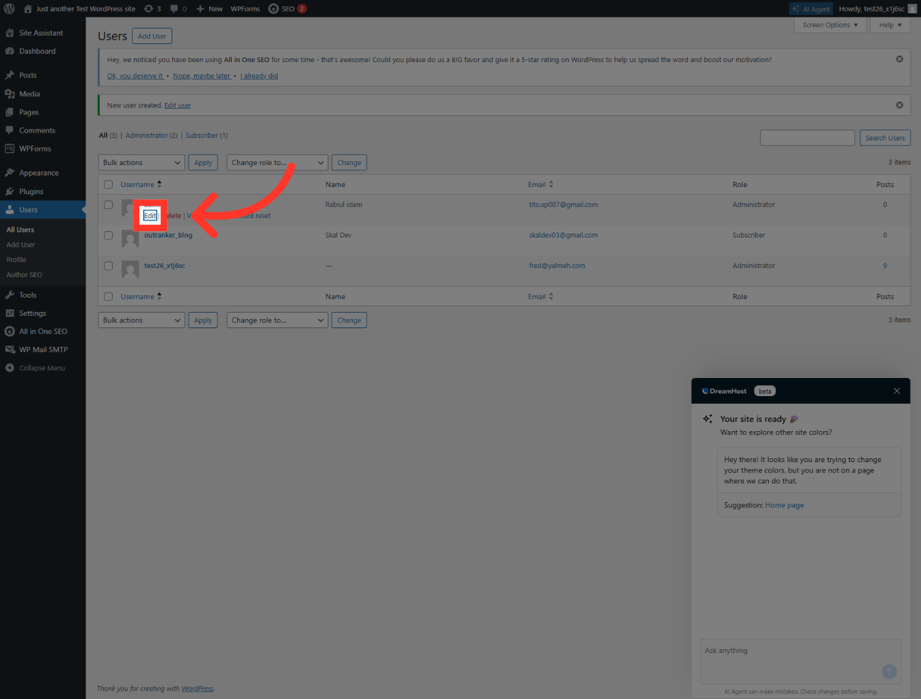Open the tito.xp007@gmail.com email link
The height and width of the screenshot is (699, 921).
click(563, 205)
